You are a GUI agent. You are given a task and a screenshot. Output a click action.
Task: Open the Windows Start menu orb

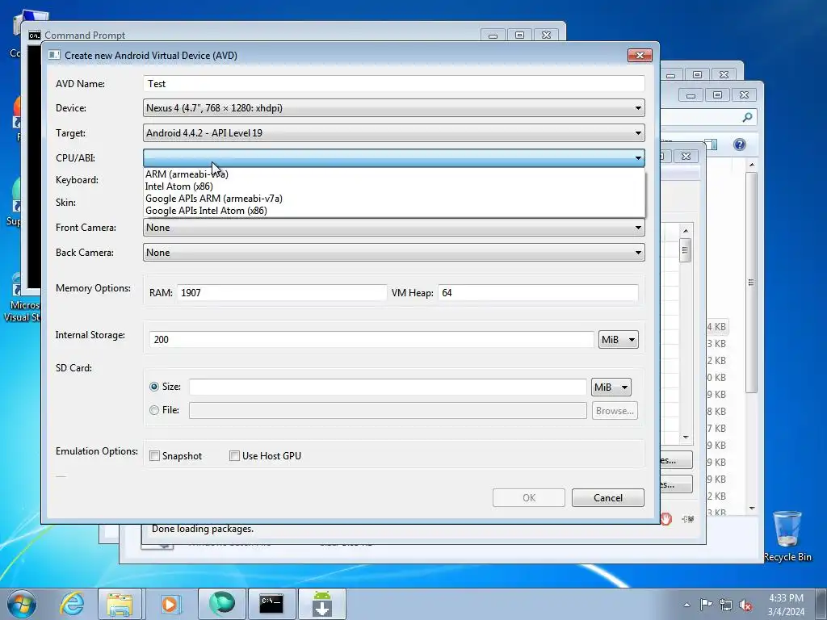pyautogui.click(x=21, y=604)
